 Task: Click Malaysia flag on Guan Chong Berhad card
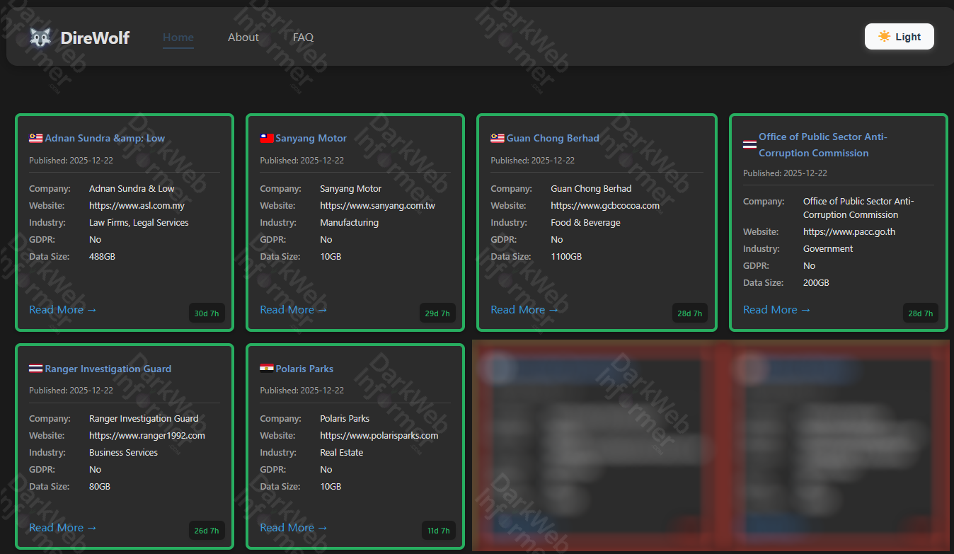(498, 138)
